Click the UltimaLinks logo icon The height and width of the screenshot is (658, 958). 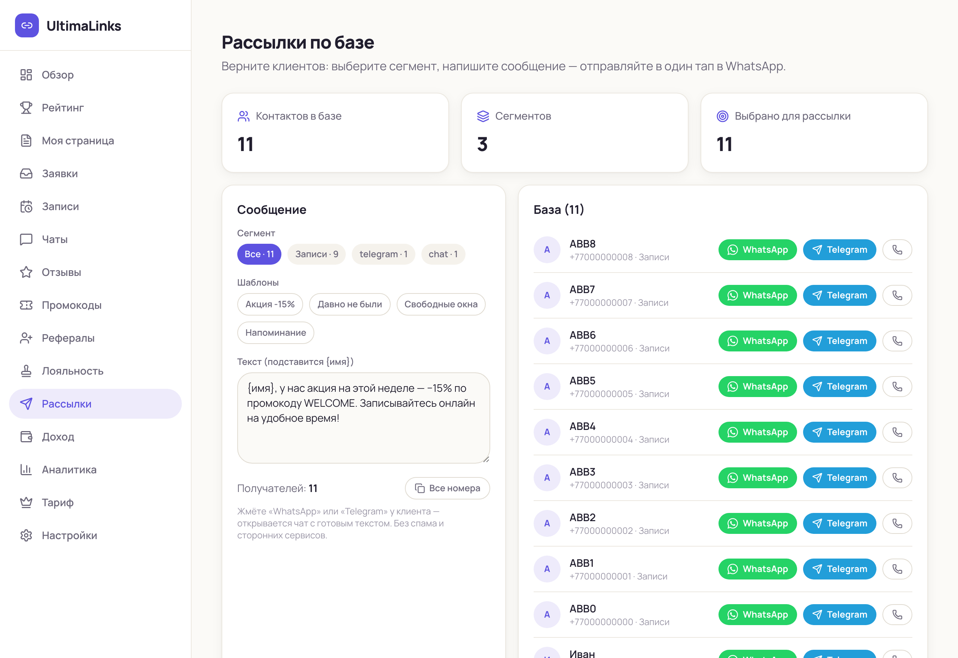[27, 25]
